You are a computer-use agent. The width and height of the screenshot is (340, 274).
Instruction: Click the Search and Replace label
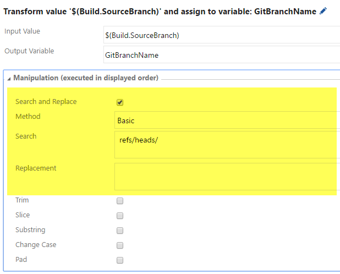(46, 101)
